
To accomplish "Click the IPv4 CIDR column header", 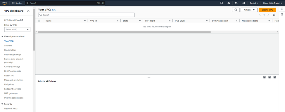I will click(x=150, y=21).
